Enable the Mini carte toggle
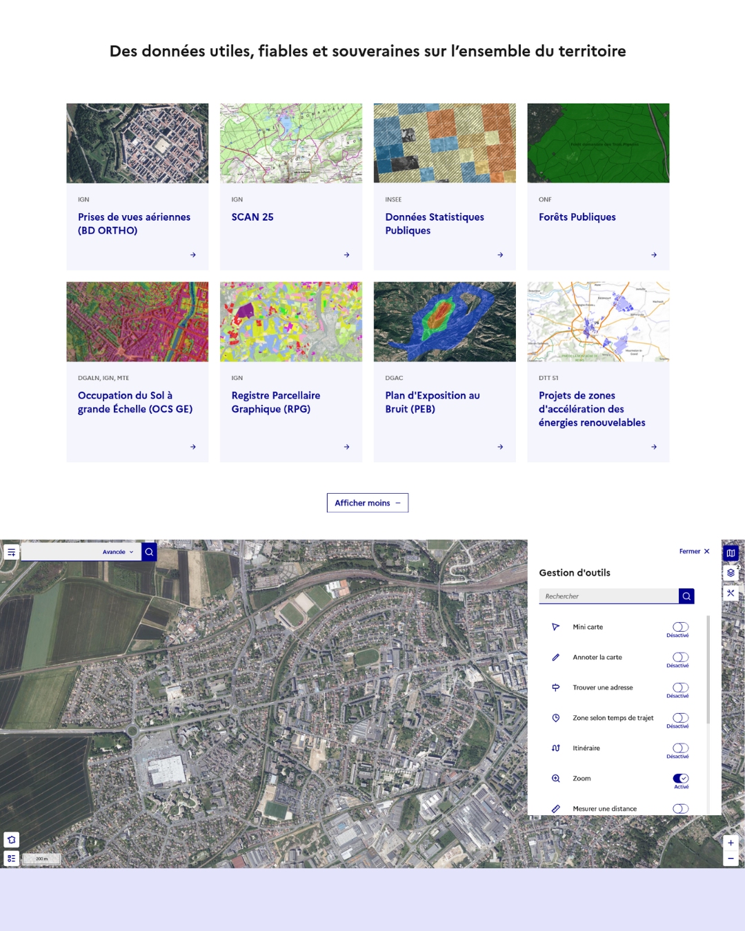 tap(680, 627)
